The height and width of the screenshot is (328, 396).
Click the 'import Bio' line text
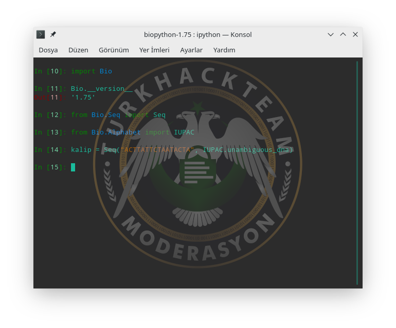click(x=92, y=71)
